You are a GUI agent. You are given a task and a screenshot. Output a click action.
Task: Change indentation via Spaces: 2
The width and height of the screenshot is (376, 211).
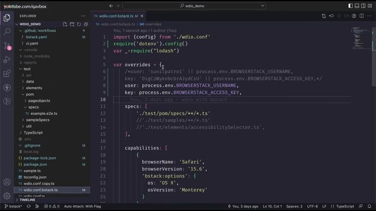[x=294, y=206]
